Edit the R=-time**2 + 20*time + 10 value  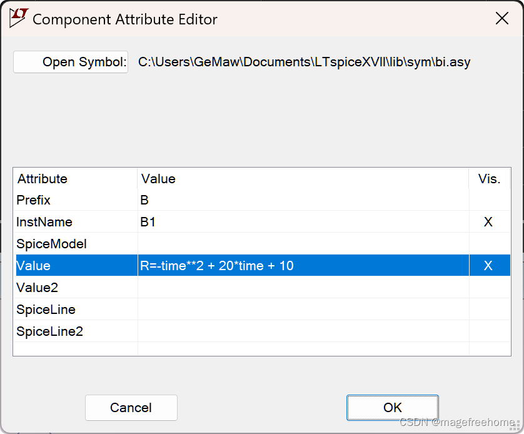coord(303,266)
